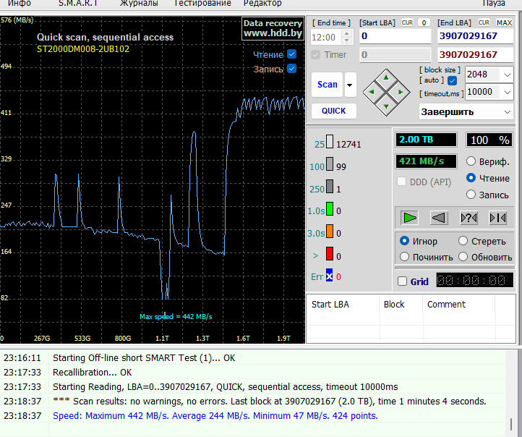Click the up arrow in the navigation diamond
The image size is (522, 437).
[x=386, y=77]
